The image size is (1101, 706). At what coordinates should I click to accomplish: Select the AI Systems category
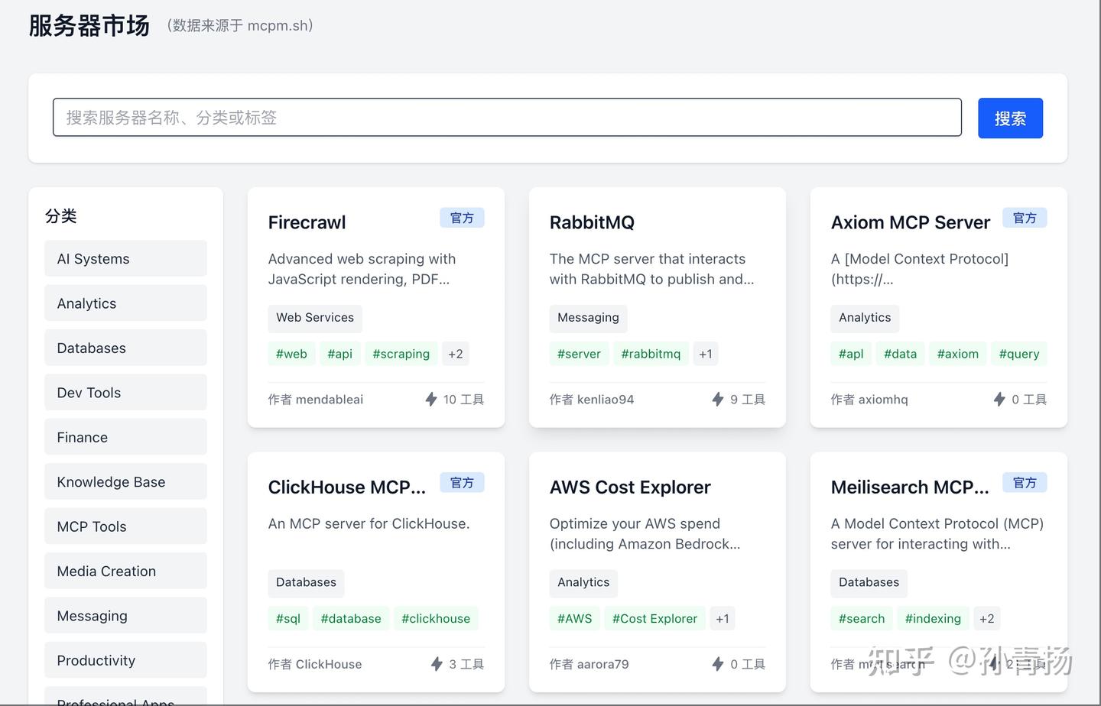point(125,259)
